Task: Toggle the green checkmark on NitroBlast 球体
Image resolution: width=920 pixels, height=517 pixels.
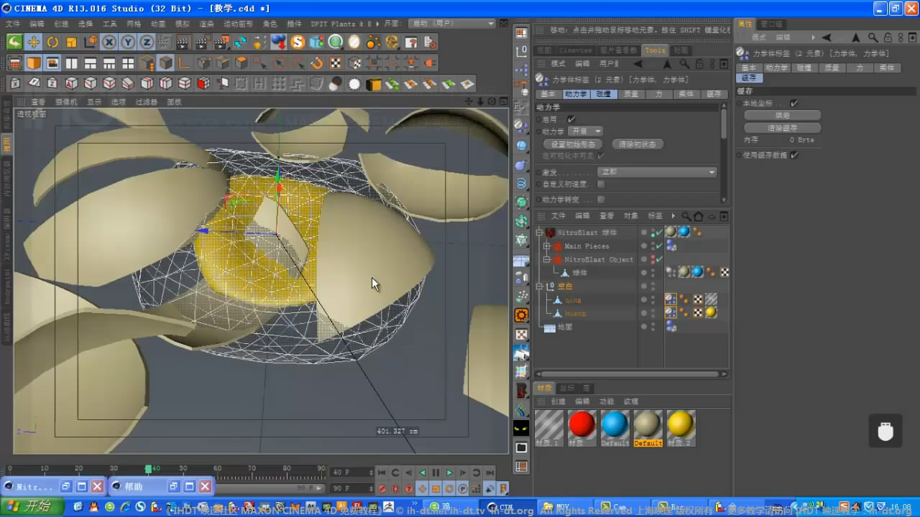Action: tap(659, 233)
